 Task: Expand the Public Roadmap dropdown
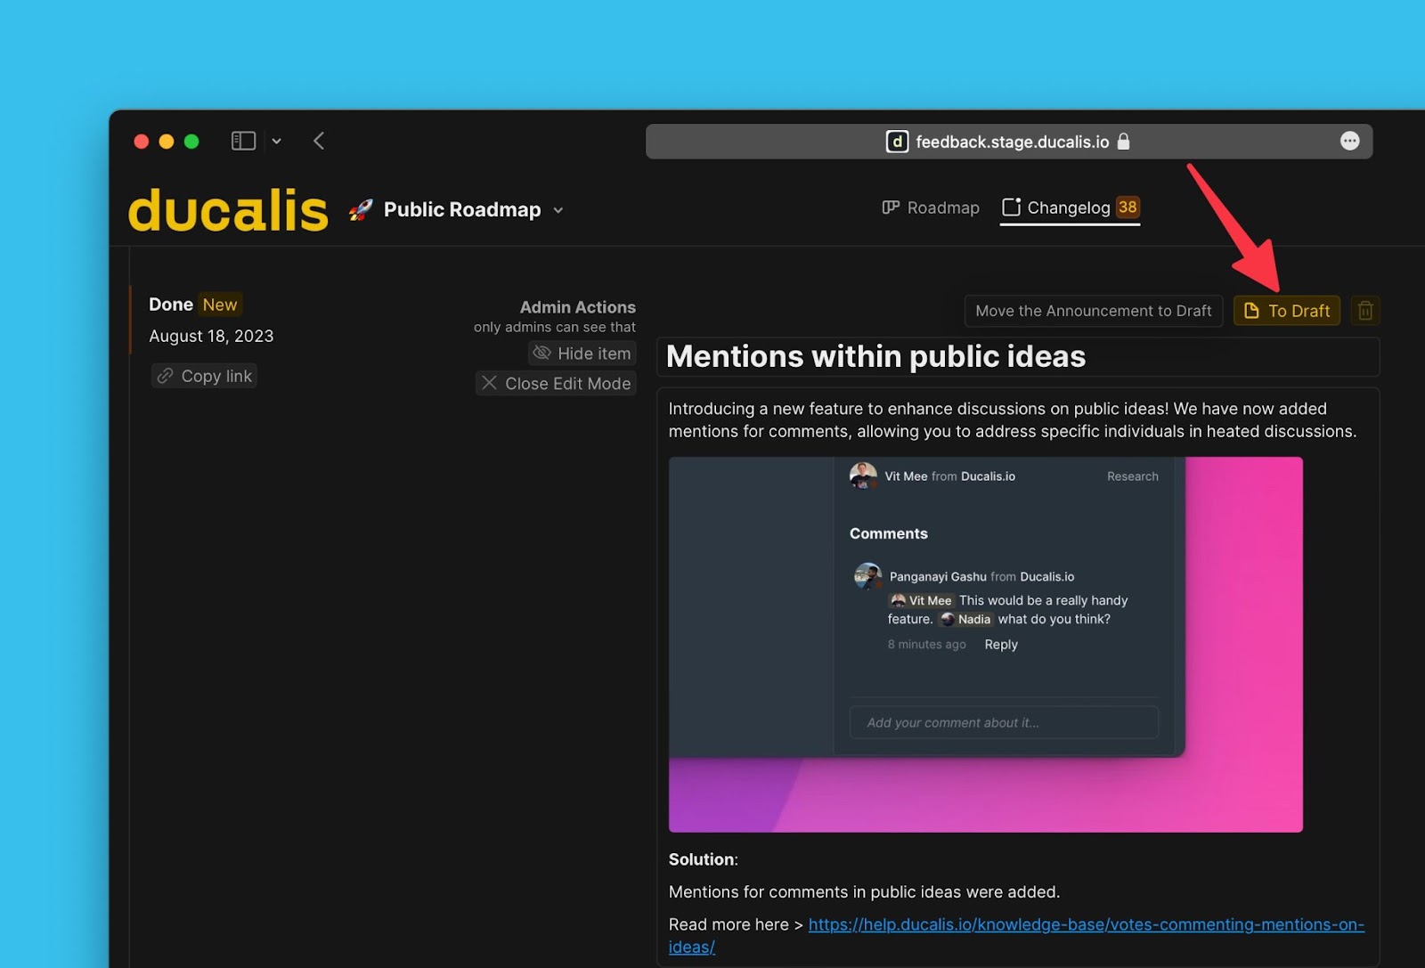tap(558, 210)
